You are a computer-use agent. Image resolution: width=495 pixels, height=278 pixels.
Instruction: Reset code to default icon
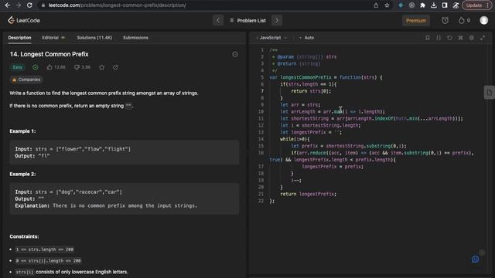(449, 38)
